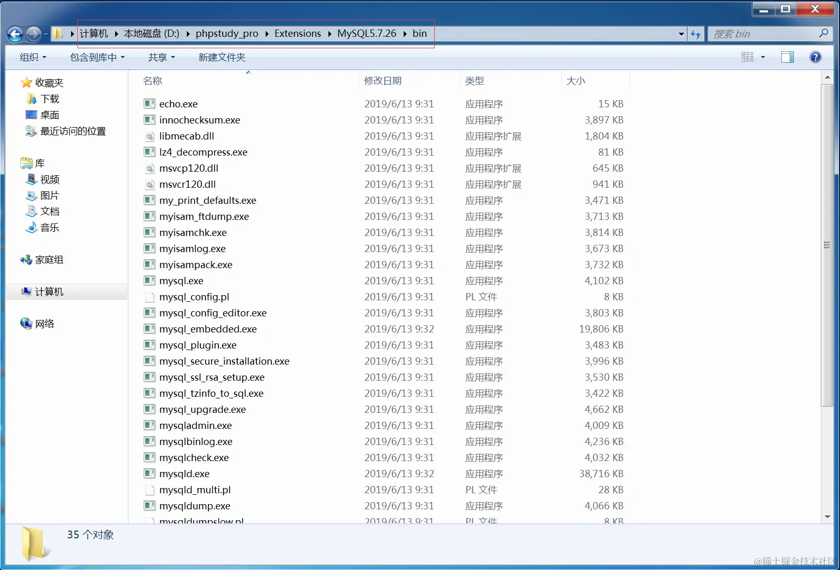Toggle the preview pane icon

(x=787, y=57)
